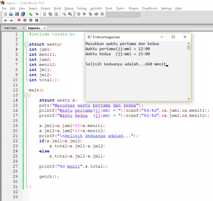The height and width of the screenshot is (201, 213).
Task: Open the File menu
Action: click(x=4, y=8)
